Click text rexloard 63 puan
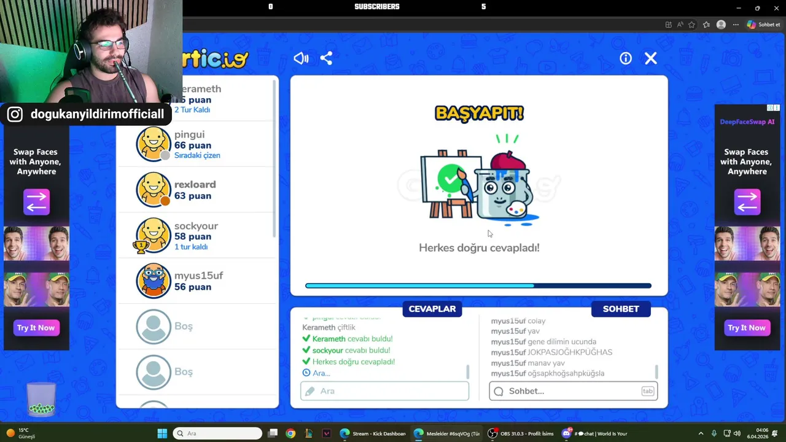 (195, 190)
